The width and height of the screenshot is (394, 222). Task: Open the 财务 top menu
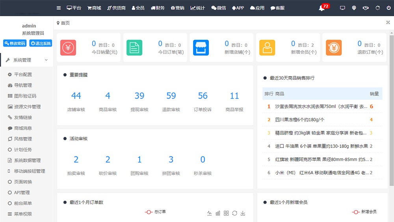[158, 8]
